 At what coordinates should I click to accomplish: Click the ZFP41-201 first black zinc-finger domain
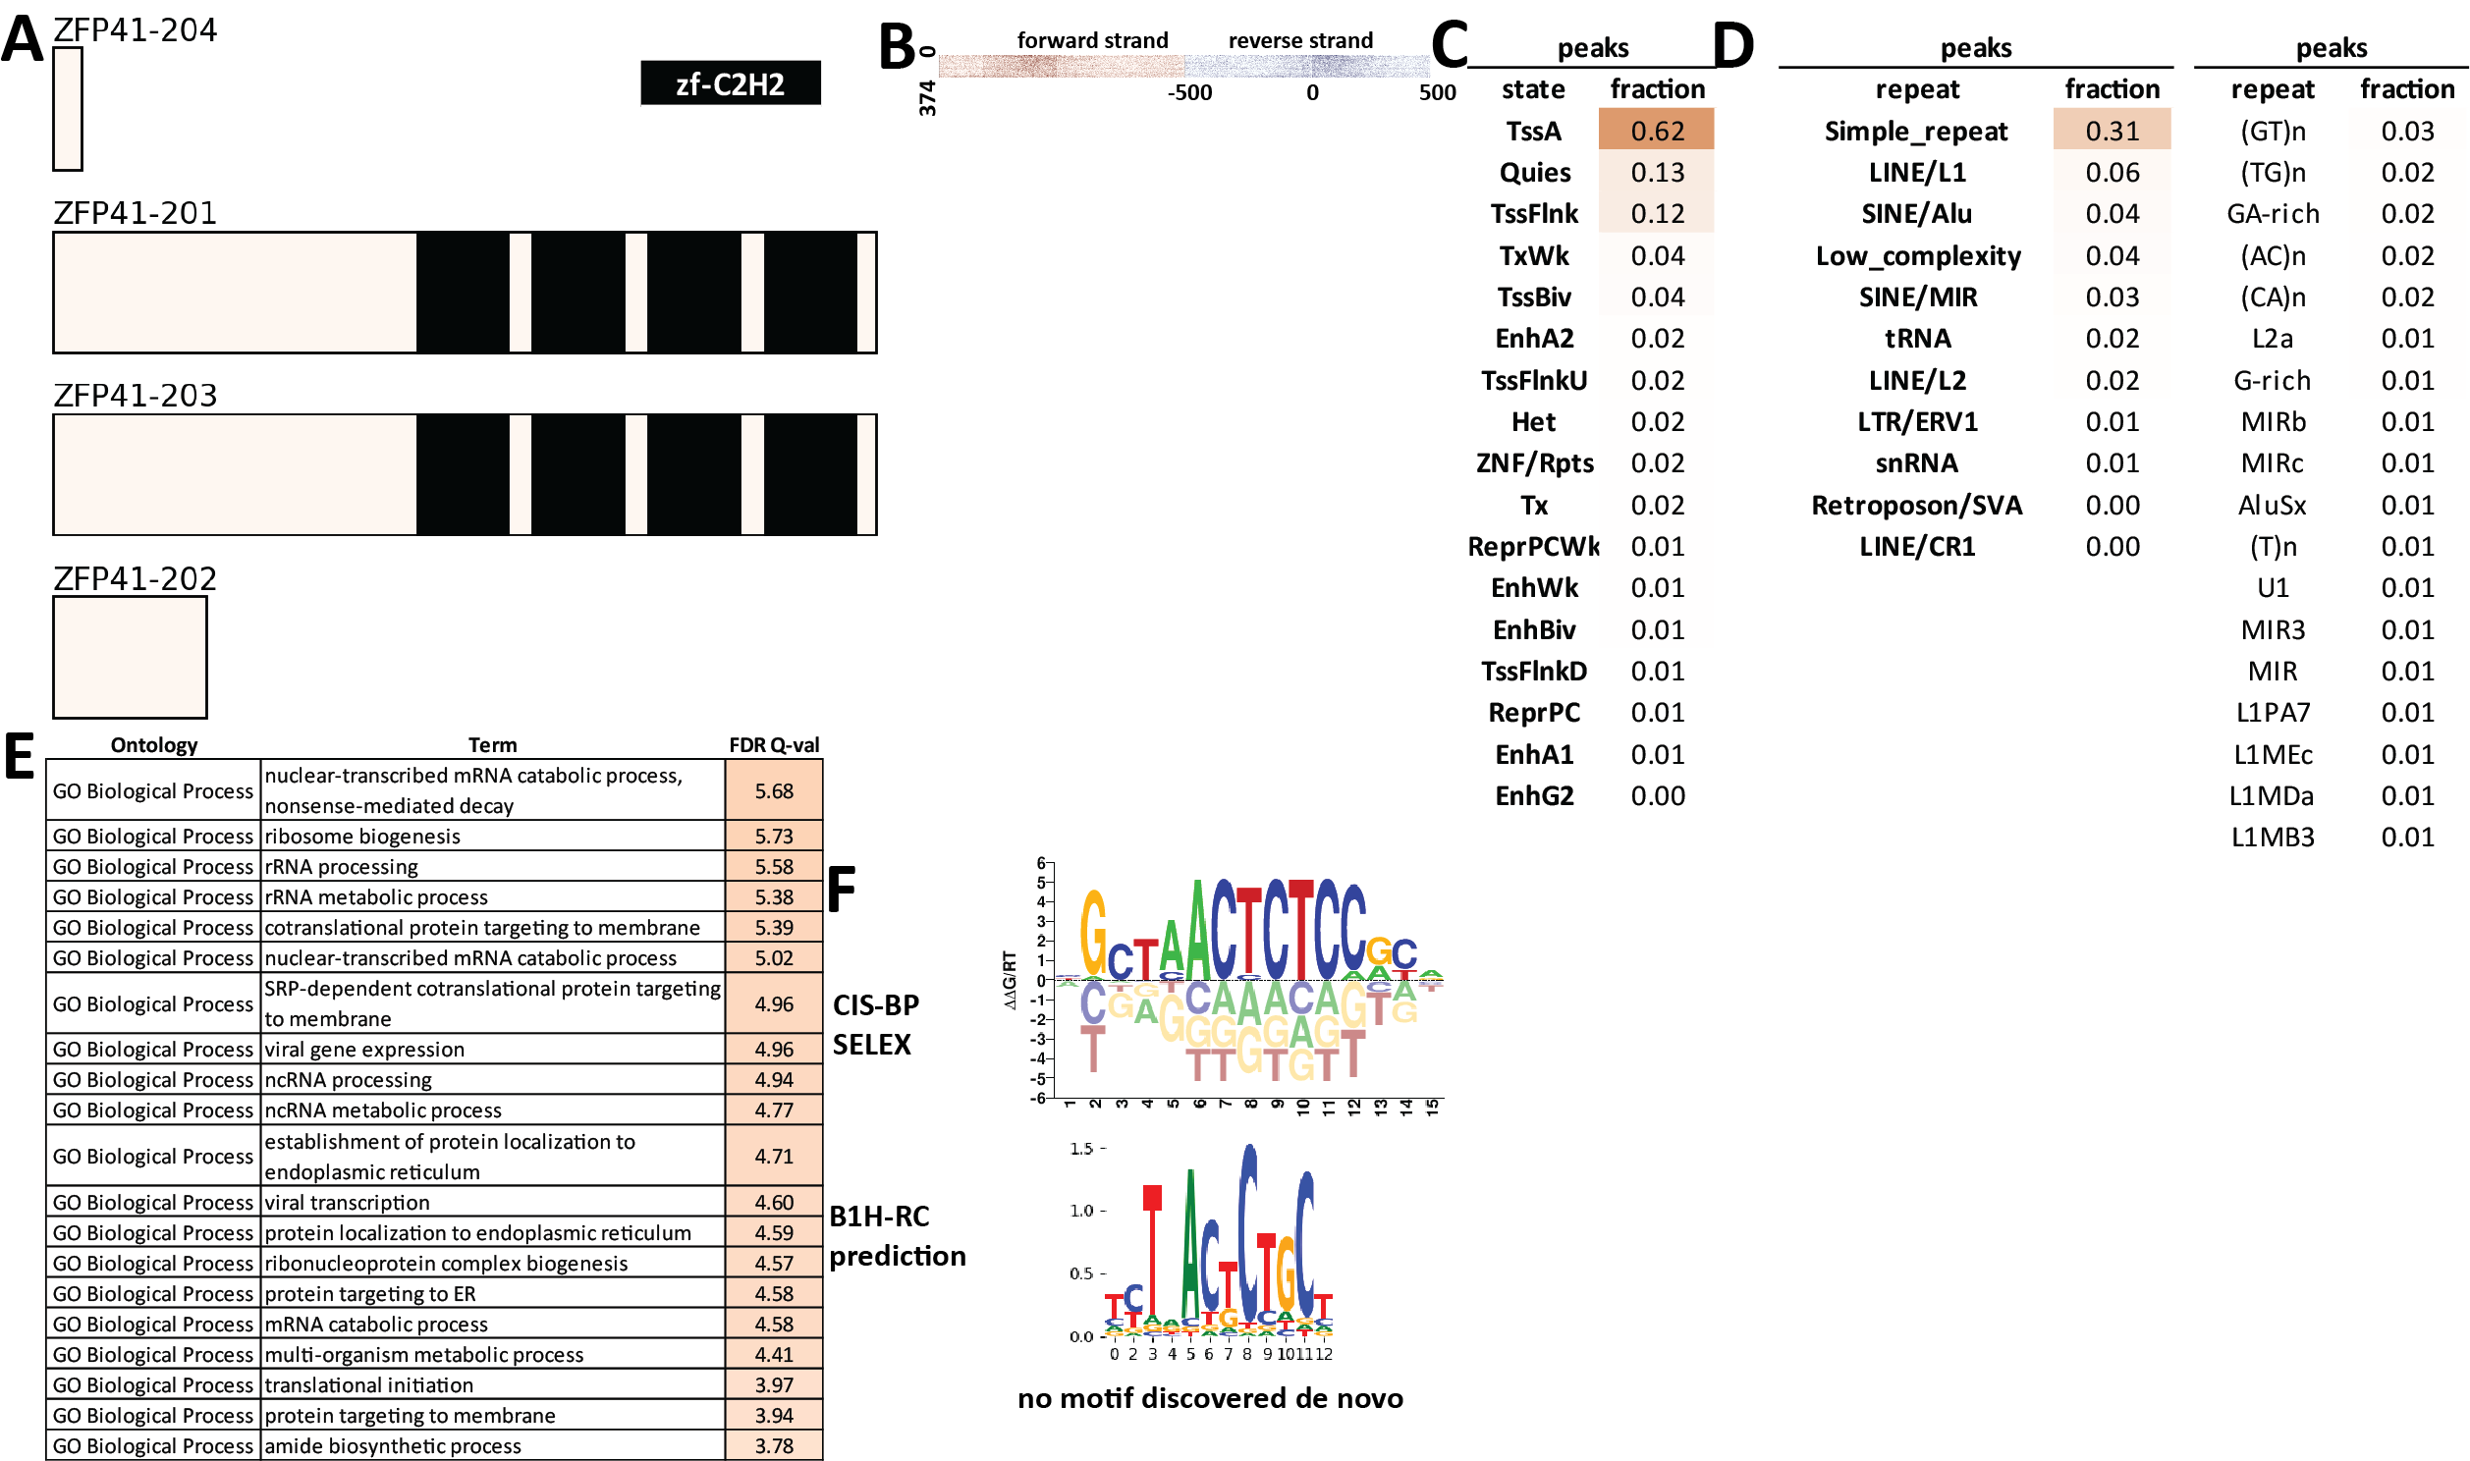coord(463,293)
